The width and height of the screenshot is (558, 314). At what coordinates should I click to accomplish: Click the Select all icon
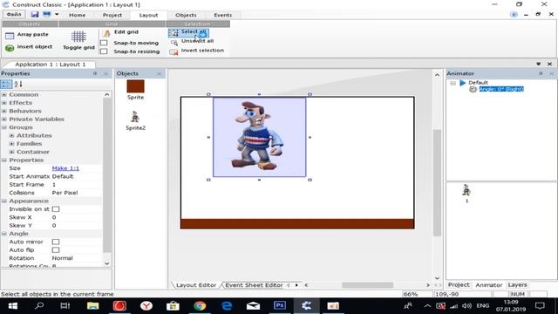click(174, 33)
